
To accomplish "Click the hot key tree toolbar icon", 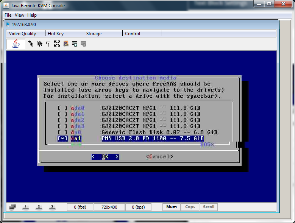I will (48, 44).
